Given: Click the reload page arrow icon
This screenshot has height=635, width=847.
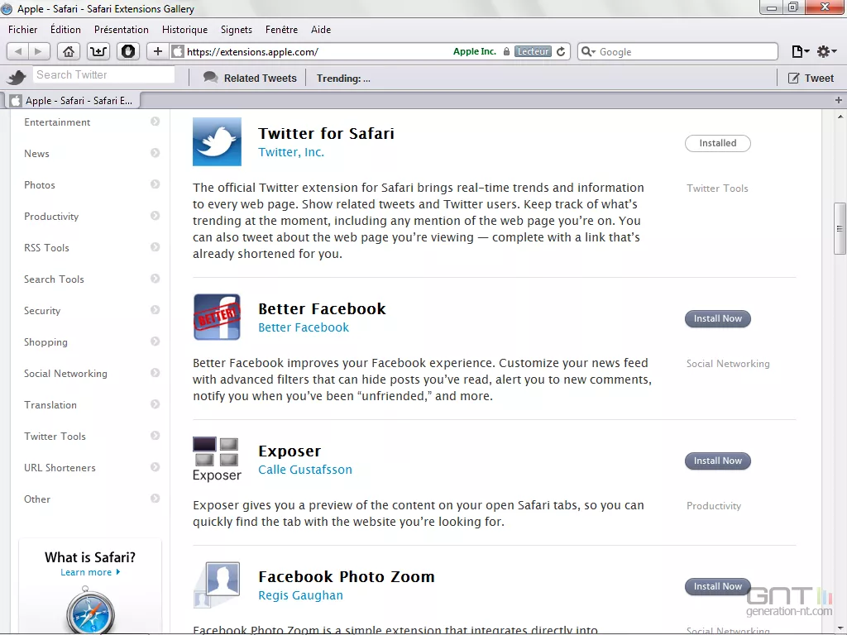Looking at the screenshot, I should click(561, 51).
